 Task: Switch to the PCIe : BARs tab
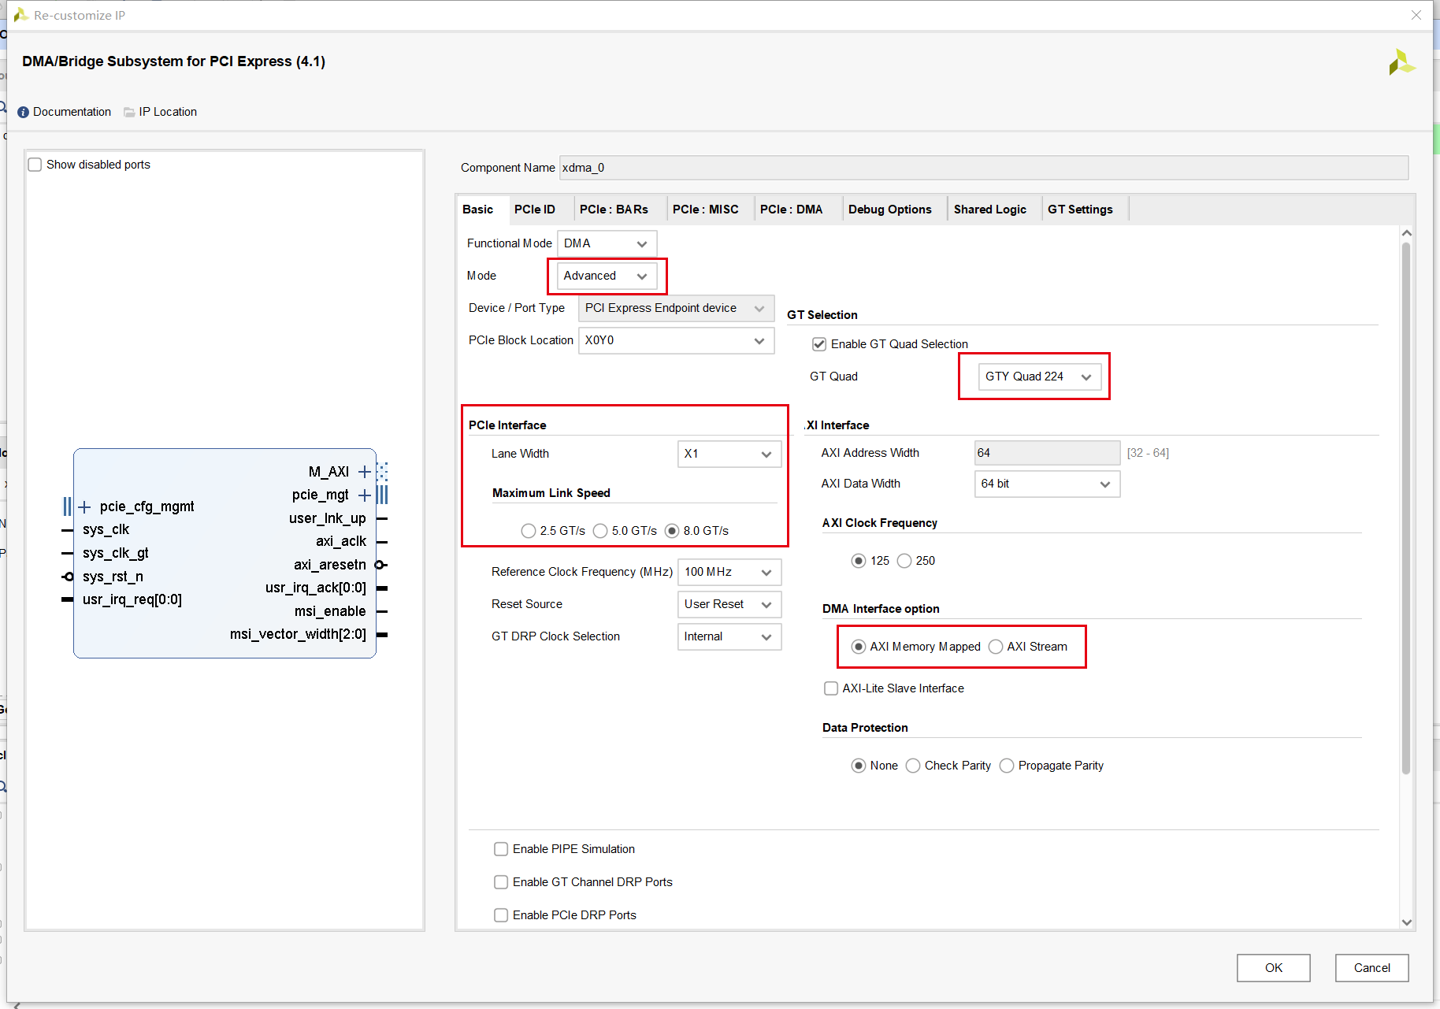click(x=614, y=210)
